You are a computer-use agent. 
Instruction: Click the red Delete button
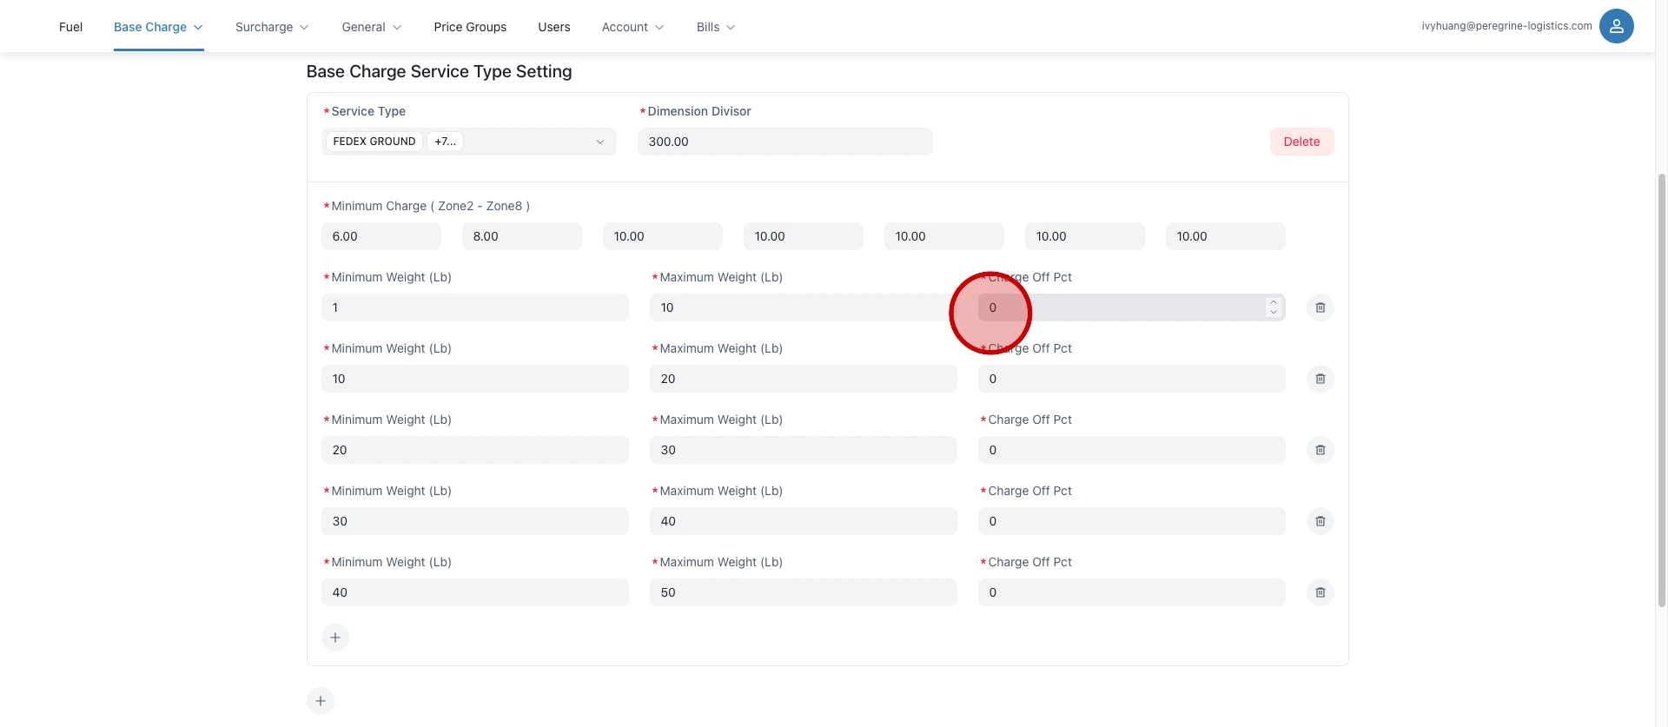tap(1301, 142)
